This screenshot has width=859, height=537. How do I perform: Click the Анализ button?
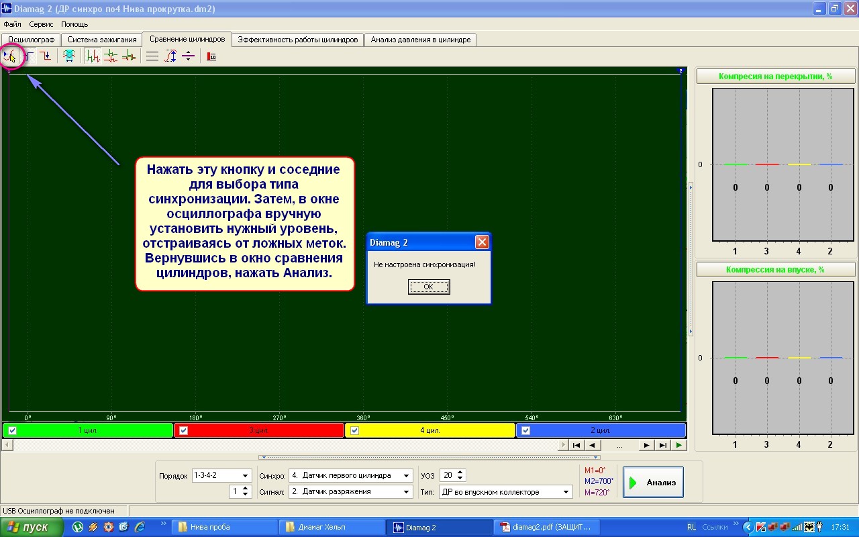(x=653, y=482)
